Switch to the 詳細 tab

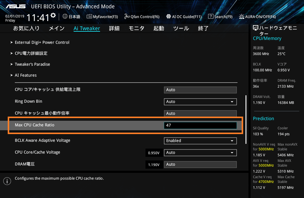tap(114, 28)
